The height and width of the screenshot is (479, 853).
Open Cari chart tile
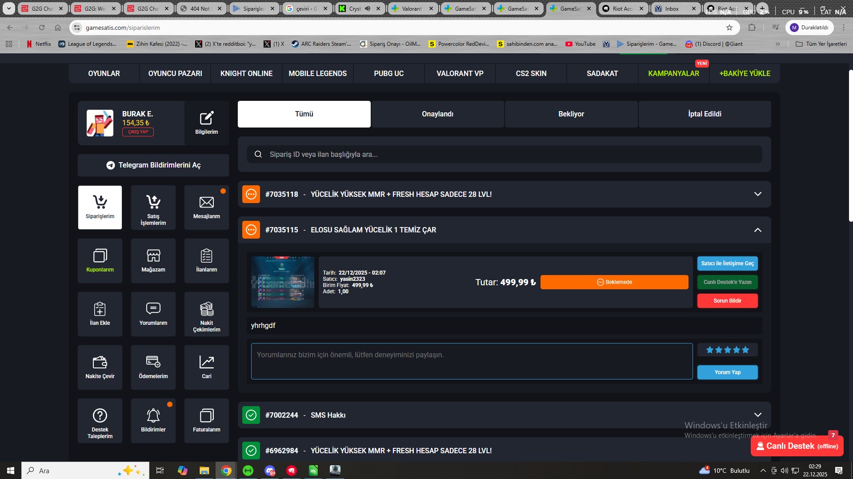tap(207, 367)
